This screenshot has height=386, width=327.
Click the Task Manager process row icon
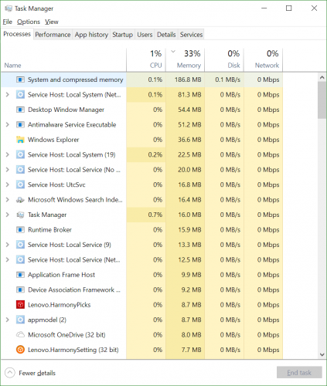(20, 215)
